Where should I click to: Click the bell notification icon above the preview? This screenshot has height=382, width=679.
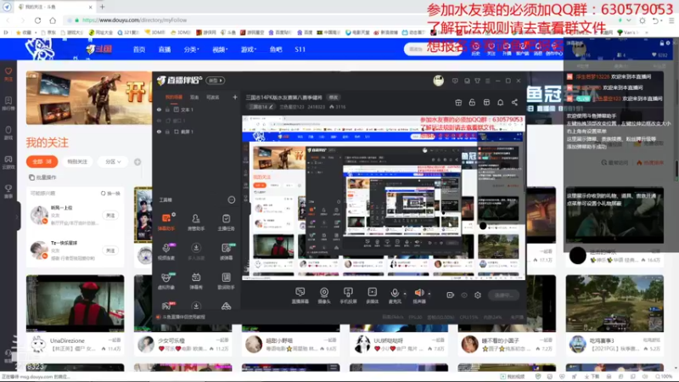500,102
